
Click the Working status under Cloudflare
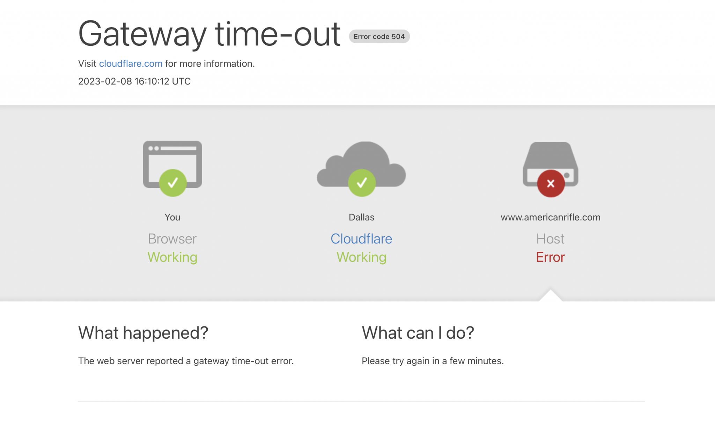(361, 257)
